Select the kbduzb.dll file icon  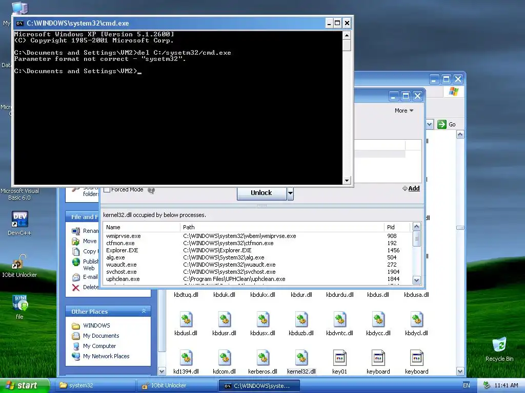301,319
